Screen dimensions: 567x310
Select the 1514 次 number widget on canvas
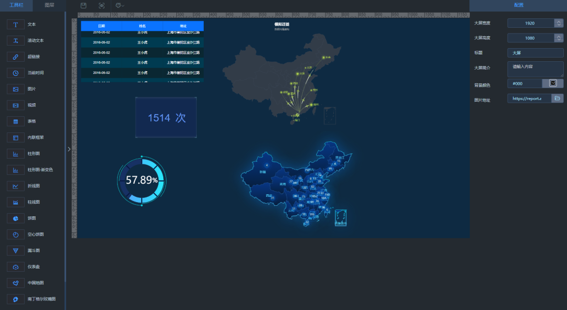[166, 118]
